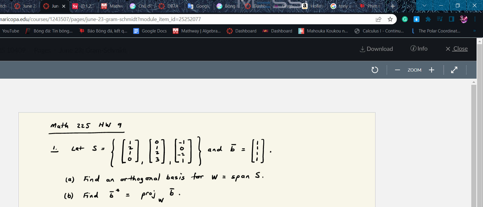Open the 'Calculus I - Continu...' bookmark
The height and width of the screenshot is (207, 483).
[379, 31]
